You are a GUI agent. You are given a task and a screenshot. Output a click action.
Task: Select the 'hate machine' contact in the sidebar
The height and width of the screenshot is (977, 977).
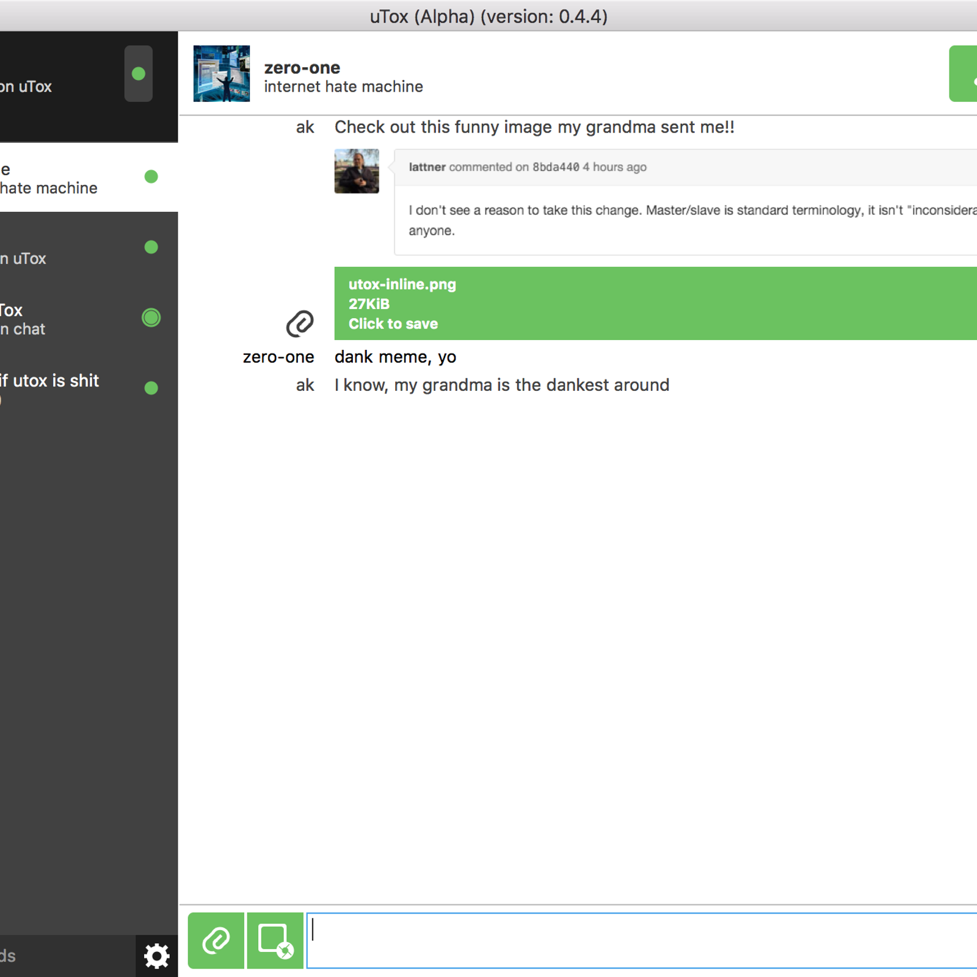pyautogui.click(x=89, y=178)
